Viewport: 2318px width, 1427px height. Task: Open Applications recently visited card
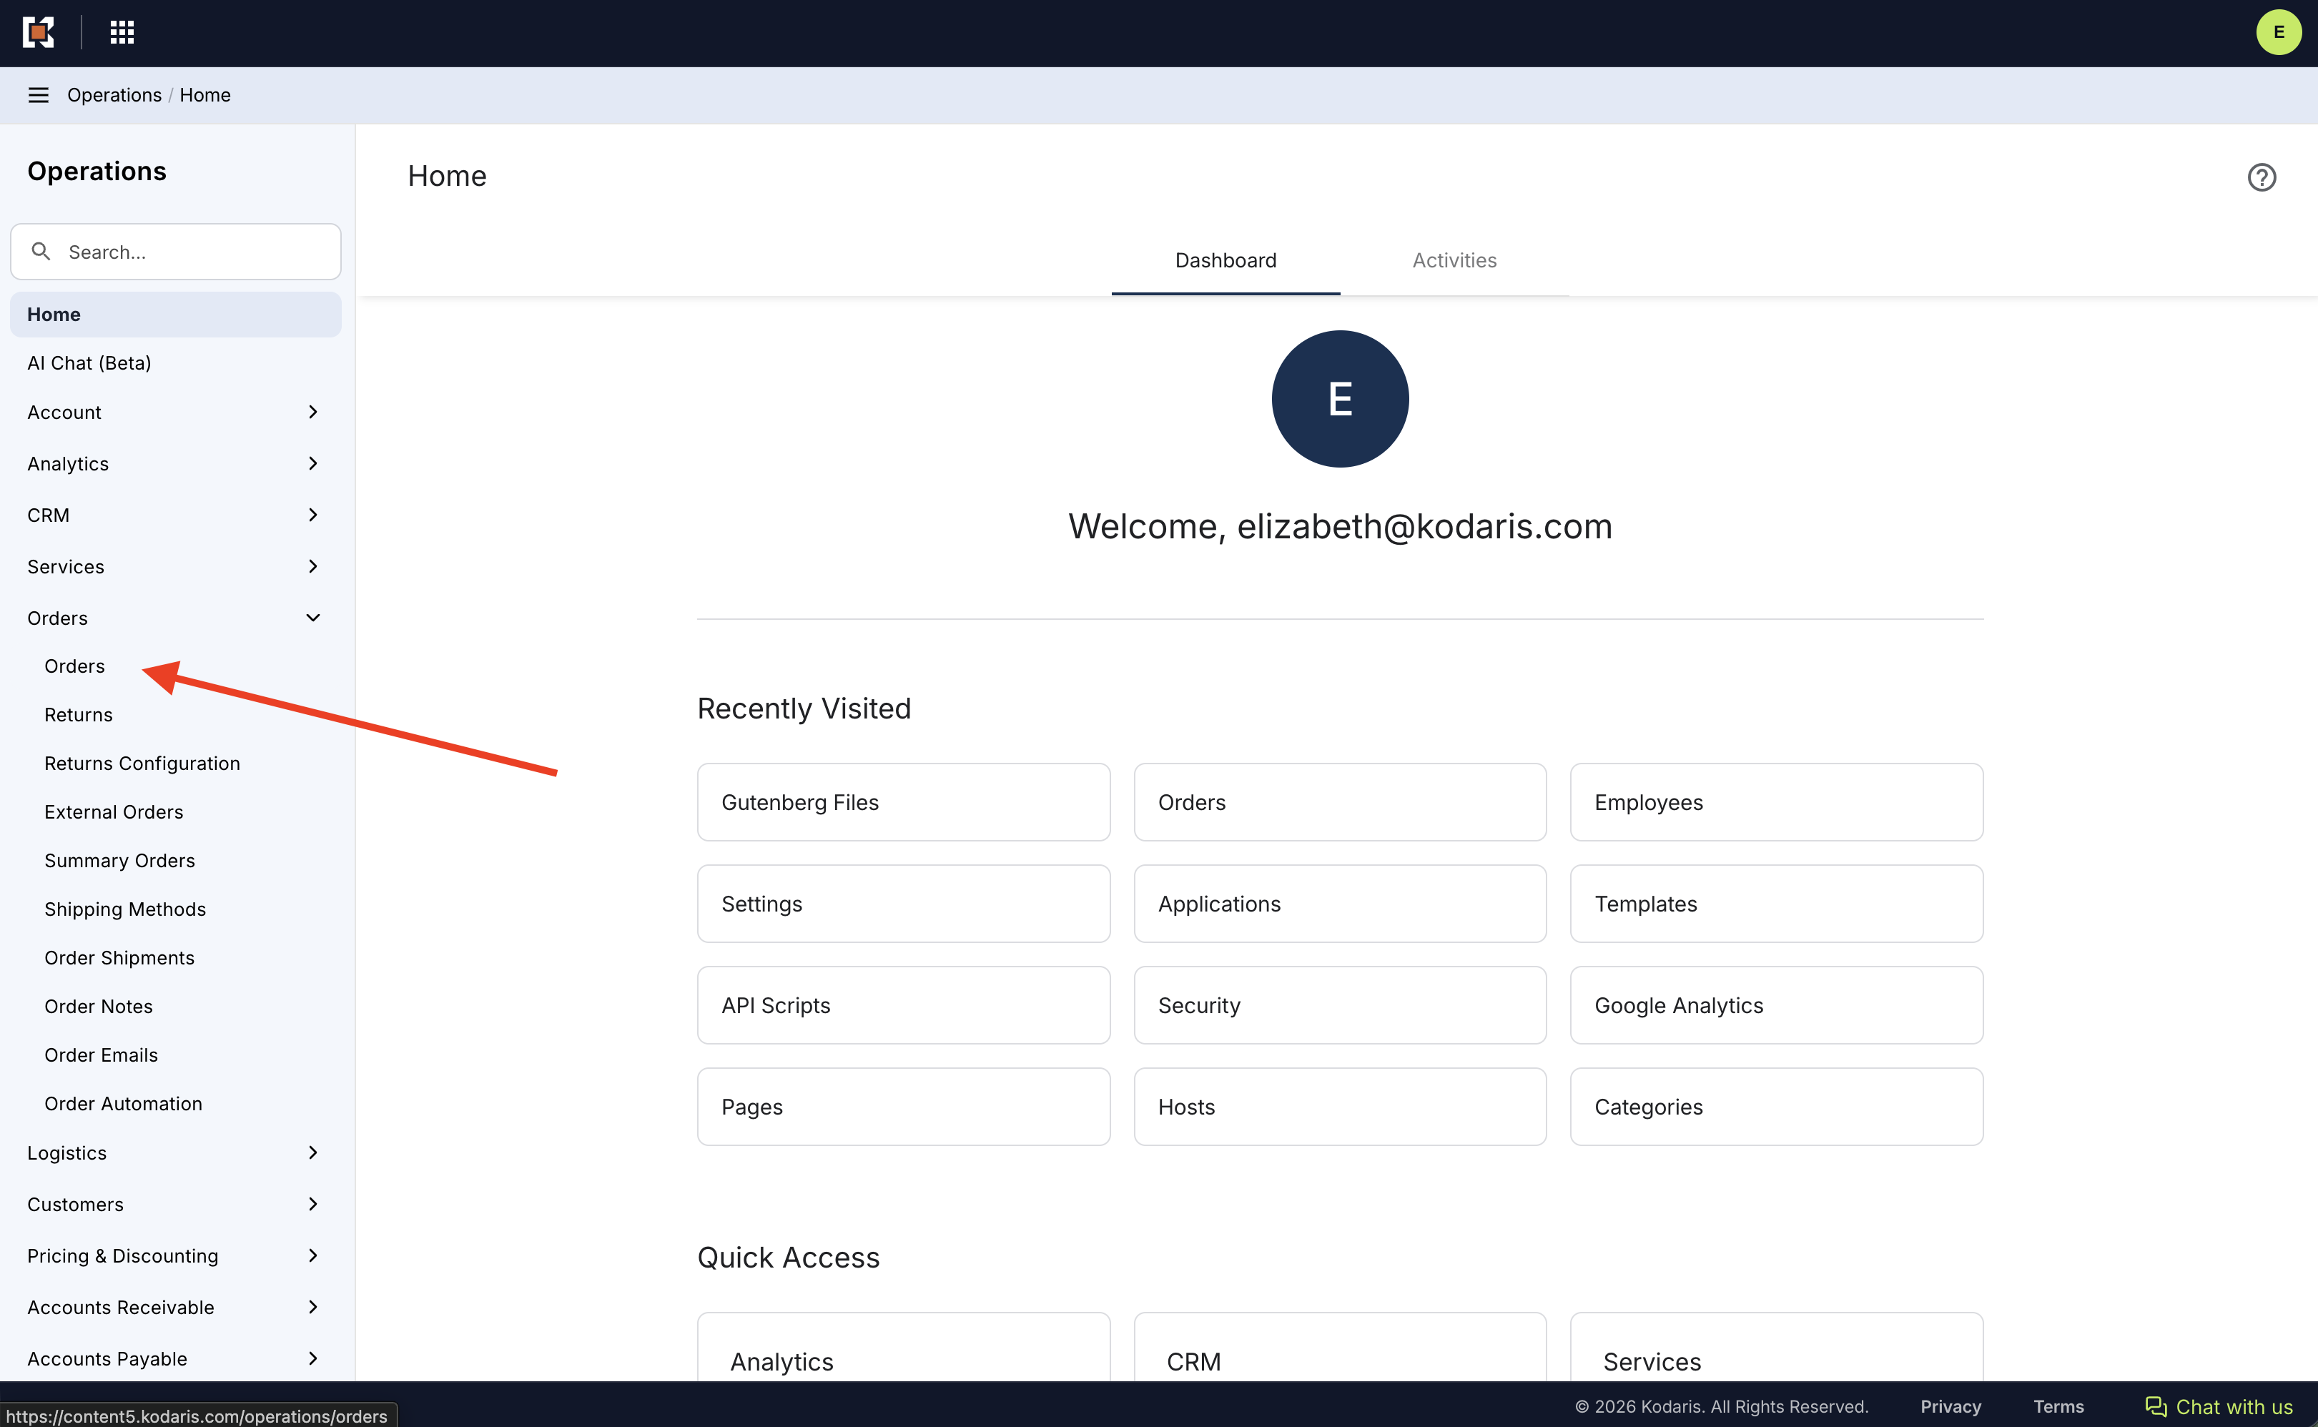click(1340, 904)
